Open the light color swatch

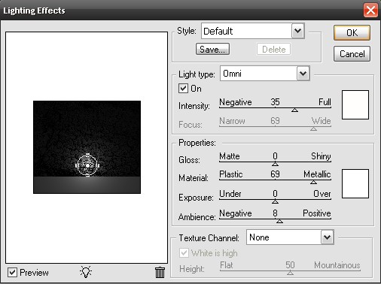click(x=355, y=104)
